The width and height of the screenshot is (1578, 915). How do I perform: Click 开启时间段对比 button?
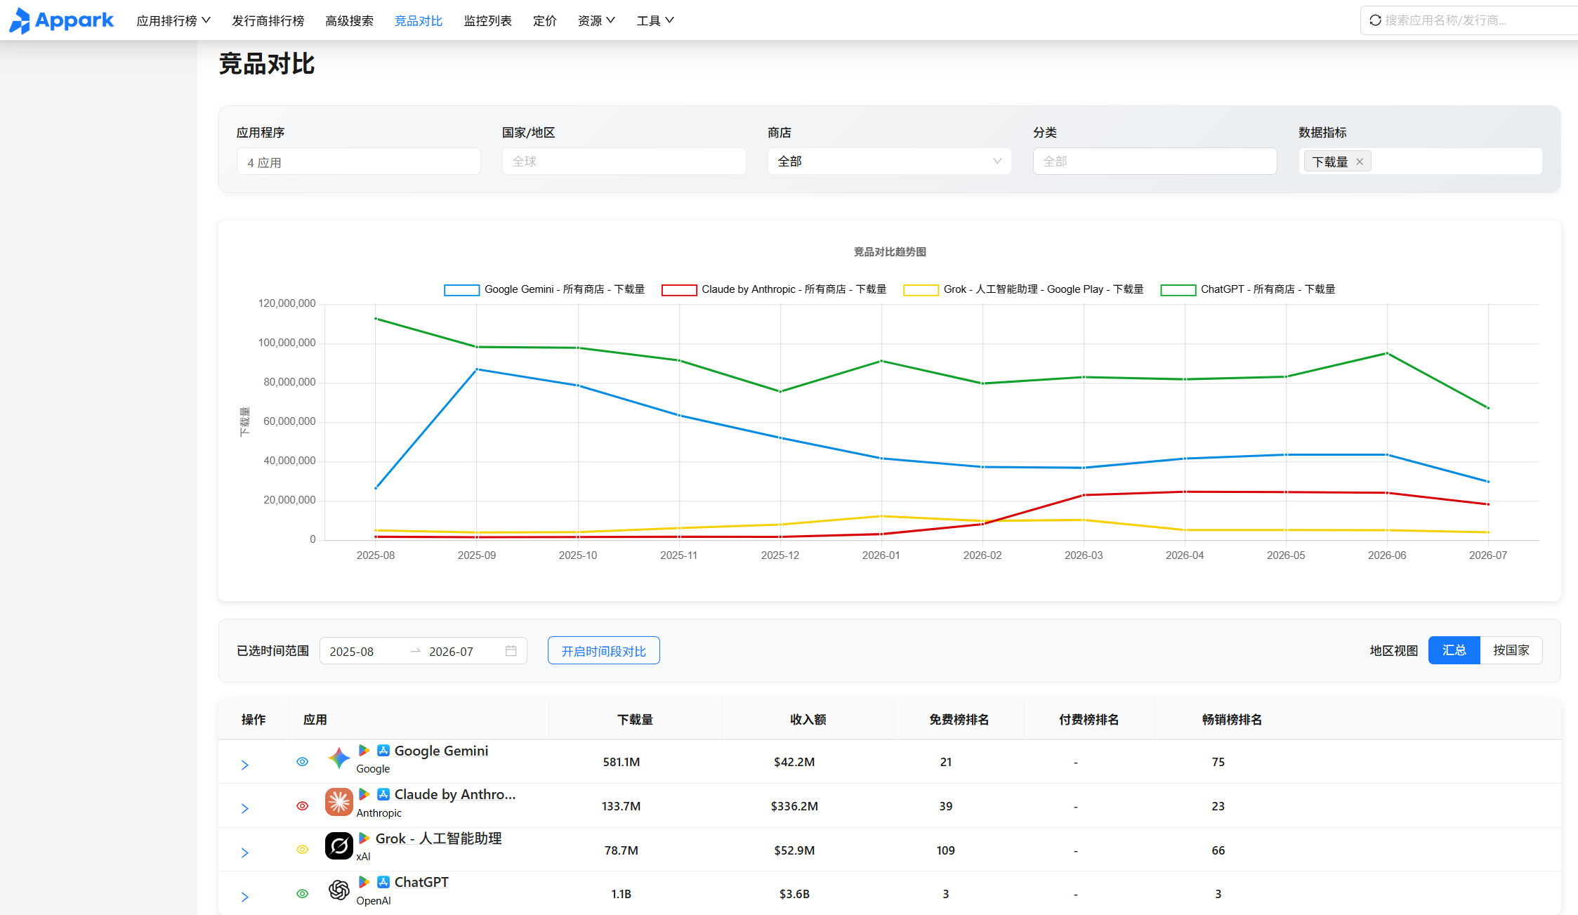click(x=604, y=651)
